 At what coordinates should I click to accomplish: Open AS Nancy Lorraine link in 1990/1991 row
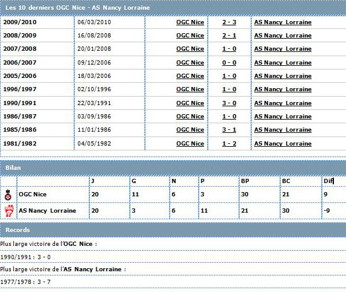(283, 103)
